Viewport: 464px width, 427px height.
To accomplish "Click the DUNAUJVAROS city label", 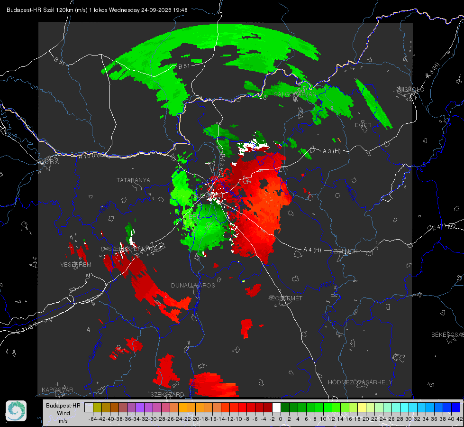I will click(193, 286).
